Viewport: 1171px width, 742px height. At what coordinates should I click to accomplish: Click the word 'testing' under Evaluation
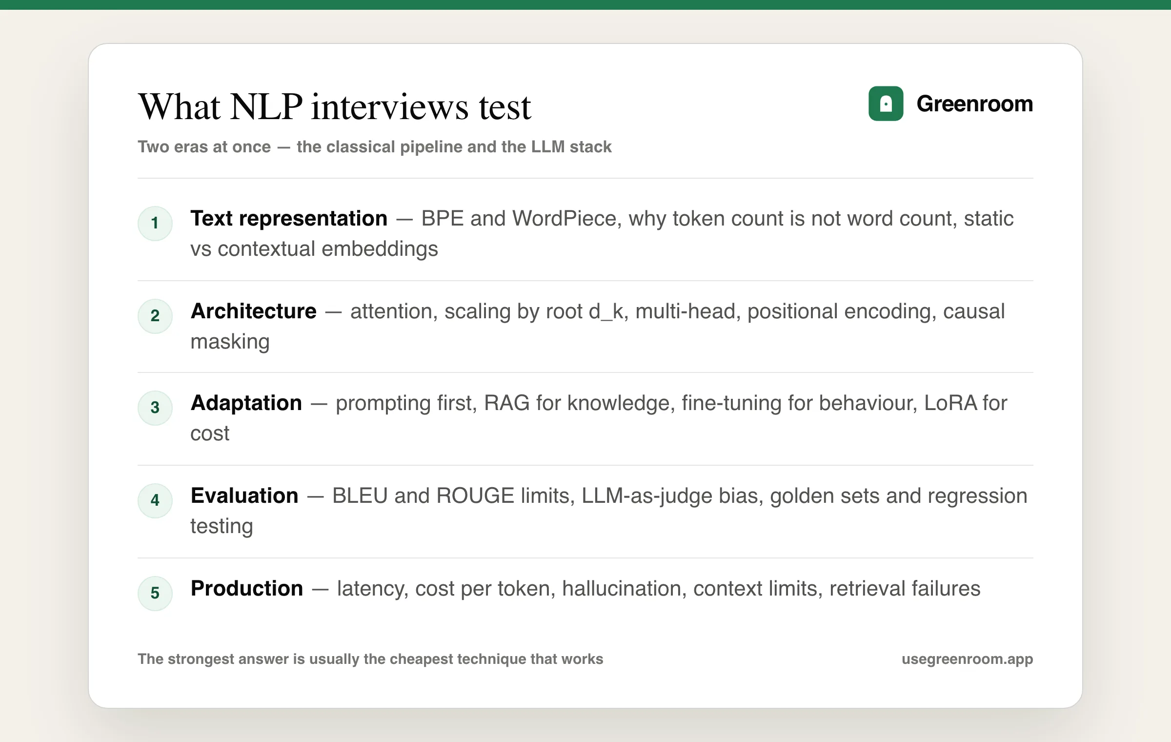point(222,526)
